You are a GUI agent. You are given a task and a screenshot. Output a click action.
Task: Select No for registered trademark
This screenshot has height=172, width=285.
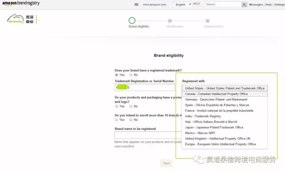(x=131, y=75)
